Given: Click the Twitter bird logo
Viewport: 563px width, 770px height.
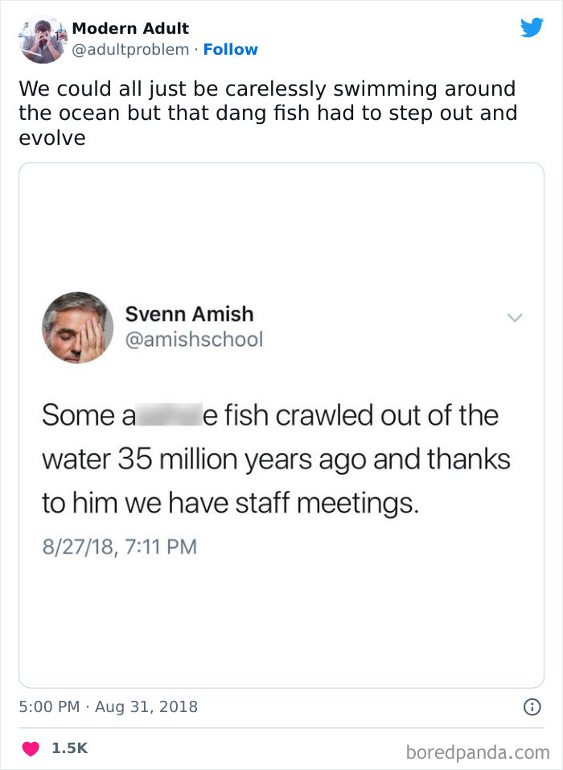Looking at the screenshot, I should (532, 28).
